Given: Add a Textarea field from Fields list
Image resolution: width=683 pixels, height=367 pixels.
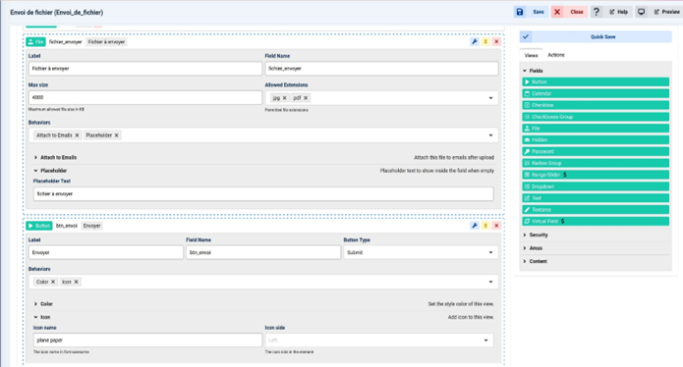Looking at the screenshot, I should (x=596, y=210).
